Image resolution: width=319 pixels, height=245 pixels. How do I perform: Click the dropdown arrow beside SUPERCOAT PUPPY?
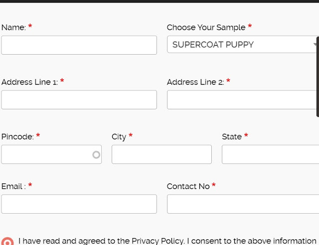[316, 45]
